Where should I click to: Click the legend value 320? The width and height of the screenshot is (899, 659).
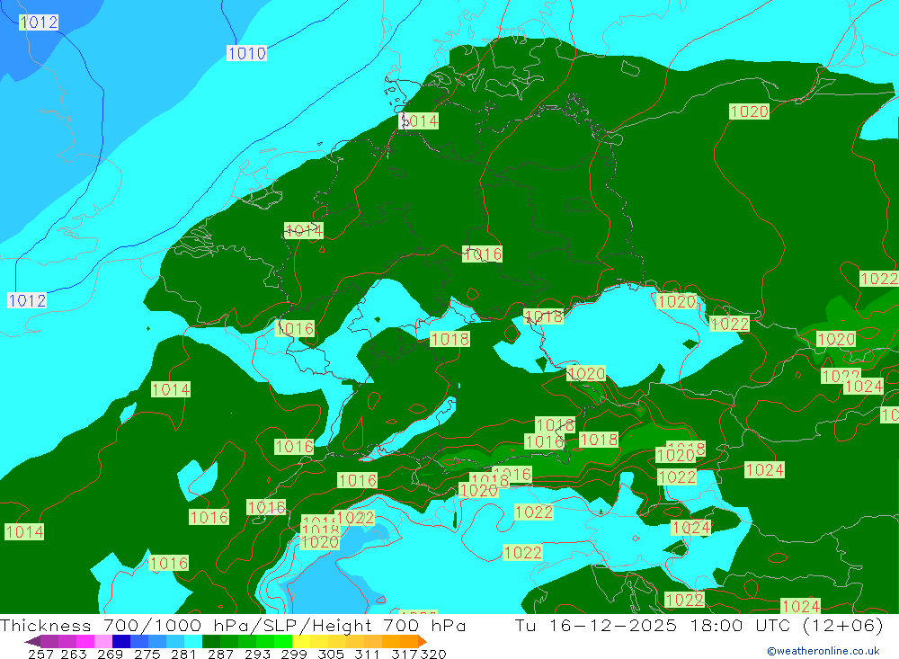433,654
